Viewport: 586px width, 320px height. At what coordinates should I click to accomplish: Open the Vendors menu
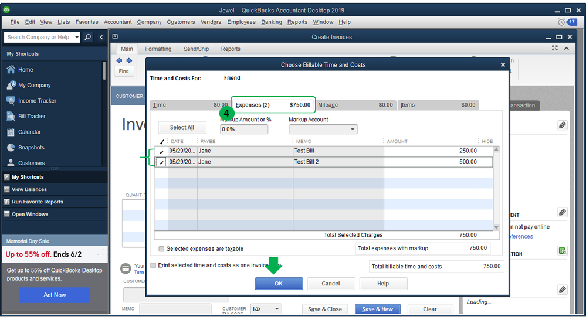pyautogui.click(x=211, y=22)
